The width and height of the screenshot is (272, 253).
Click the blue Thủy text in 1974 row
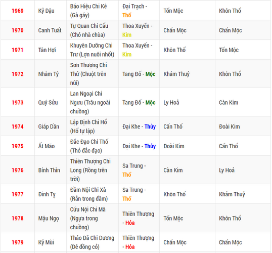coord(150,126)
